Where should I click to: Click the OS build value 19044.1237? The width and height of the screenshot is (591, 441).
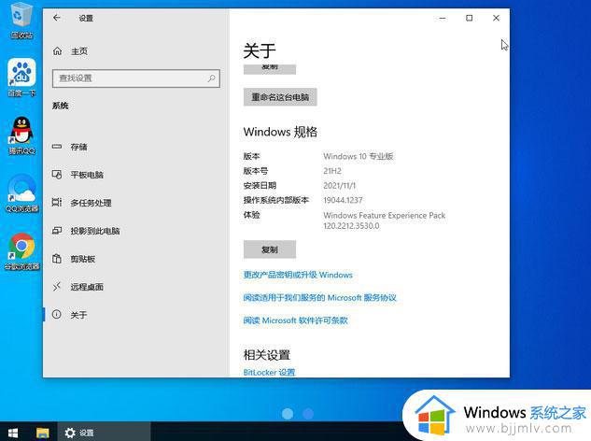point(343,200)
